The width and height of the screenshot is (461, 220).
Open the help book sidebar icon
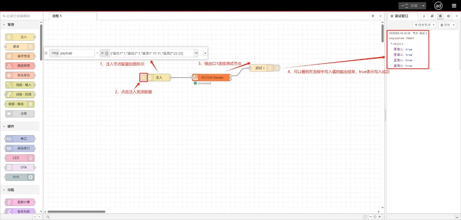click(x=432, y=16)
